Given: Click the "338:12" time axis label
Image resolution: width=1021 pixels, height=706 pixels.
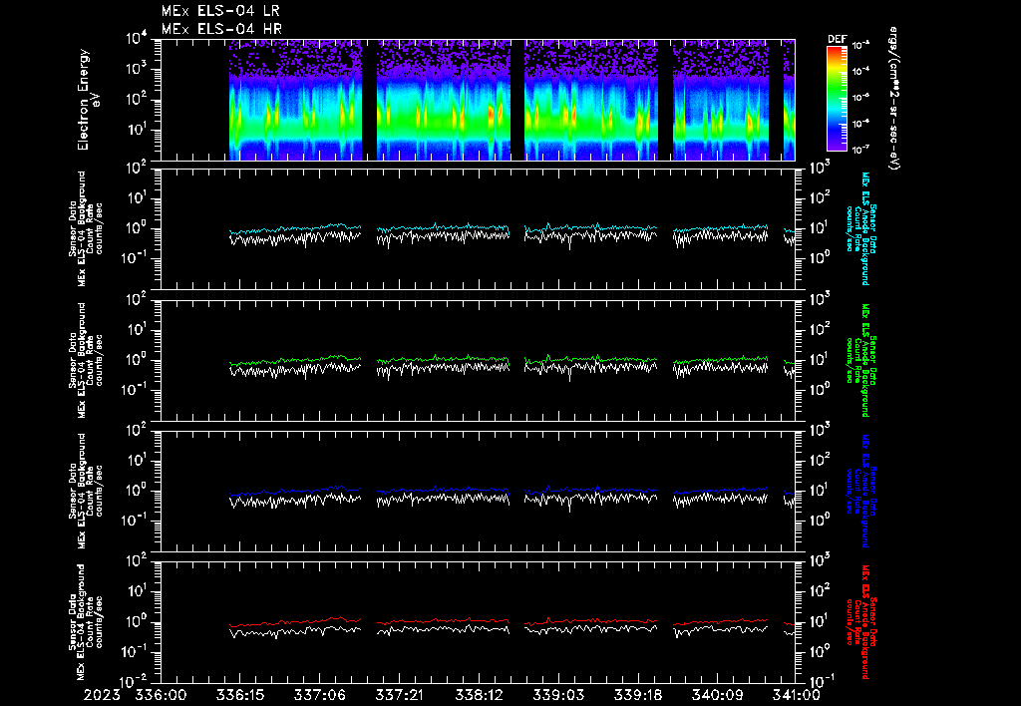Looking at the screenshot, I should point(480,695).
